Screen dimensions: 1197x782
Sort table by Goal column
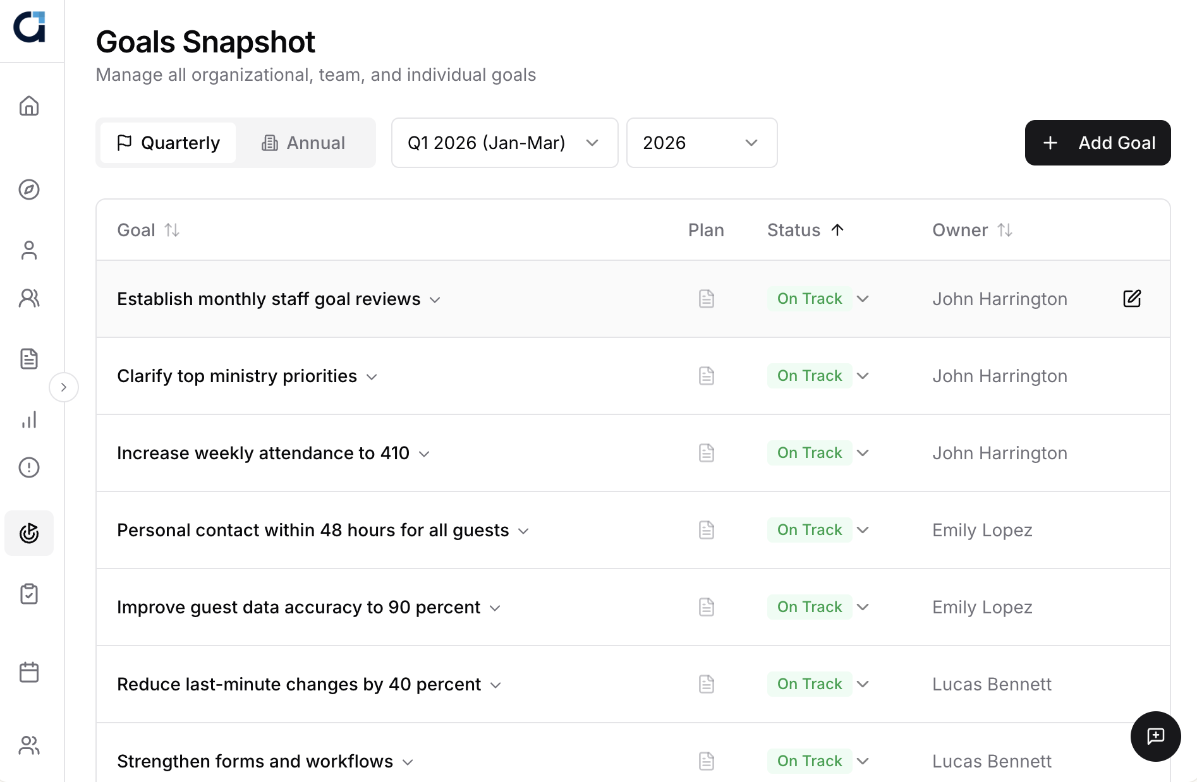pos(149,230)
